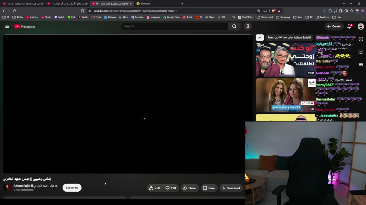Subscribe to the Abbas Eajid II channel
The image size is (366, 205).
coord(72,188)
